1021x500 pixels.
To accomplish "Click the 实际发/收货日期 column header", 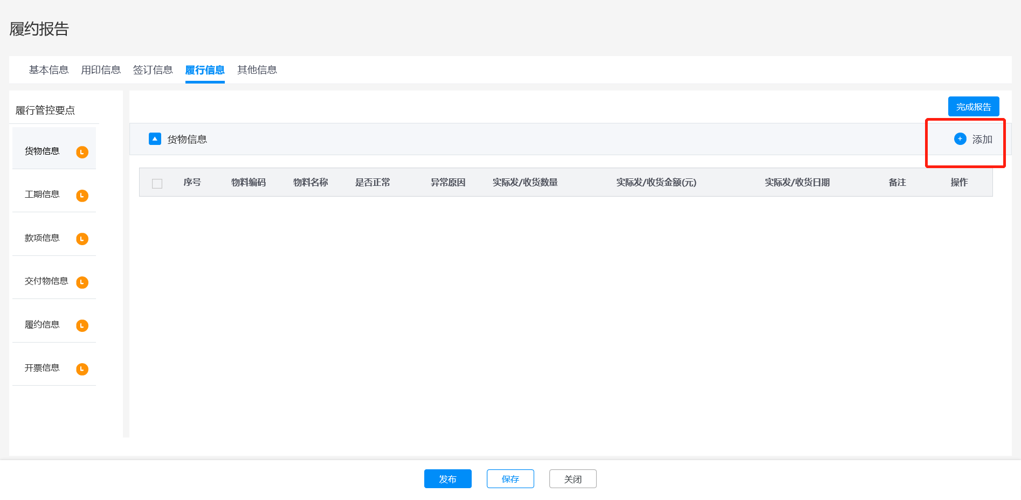I will [x=797, y=183].
